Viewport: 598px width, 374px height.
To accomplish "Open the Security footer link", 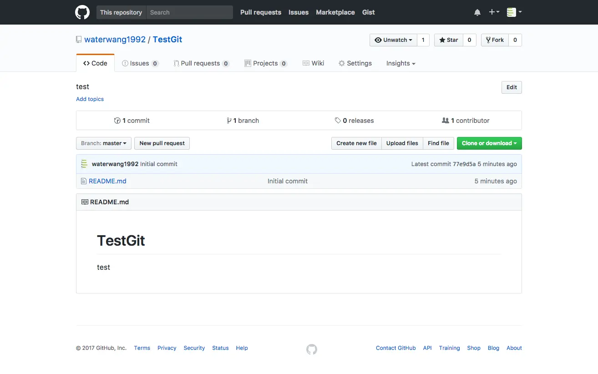I will click(194, 348).
